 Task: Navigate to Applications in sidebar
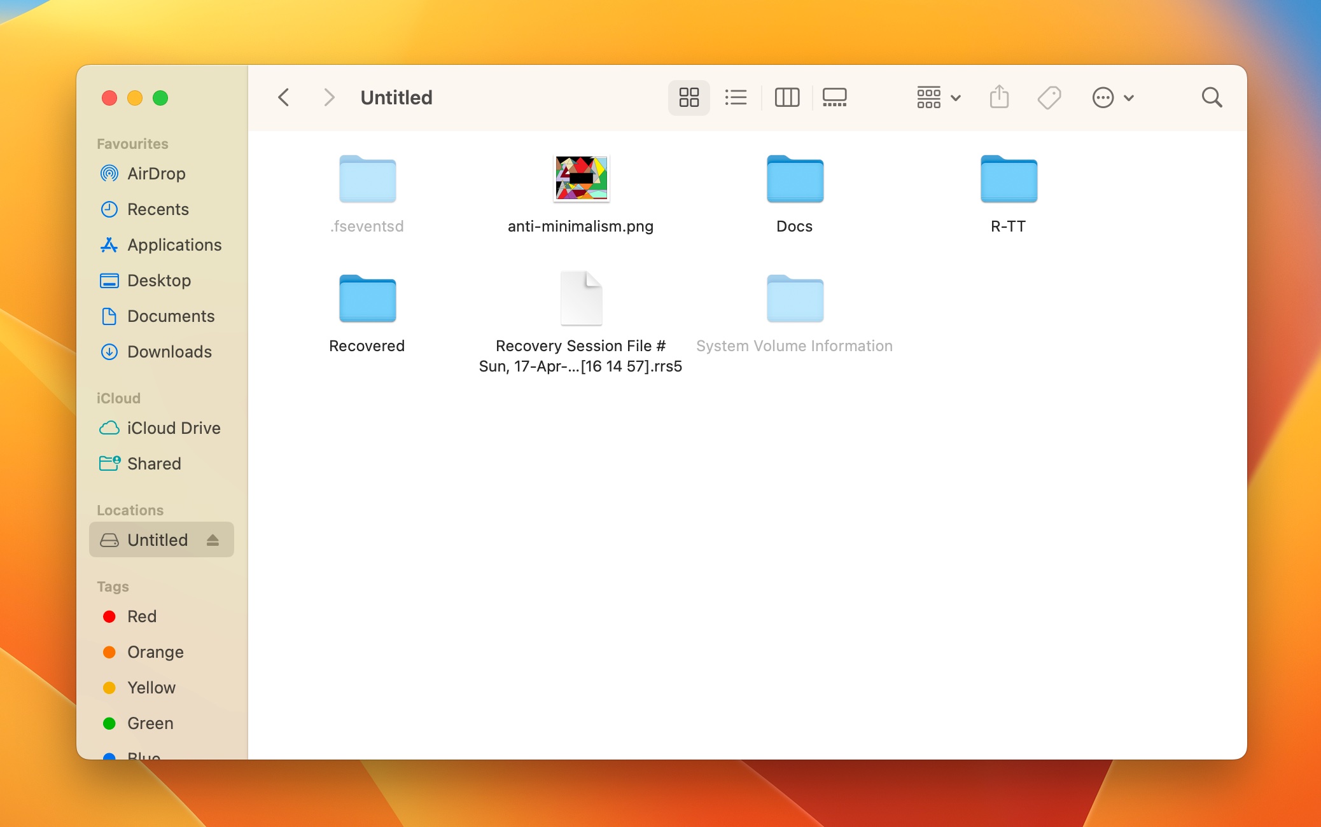click(x=174, y=244)
